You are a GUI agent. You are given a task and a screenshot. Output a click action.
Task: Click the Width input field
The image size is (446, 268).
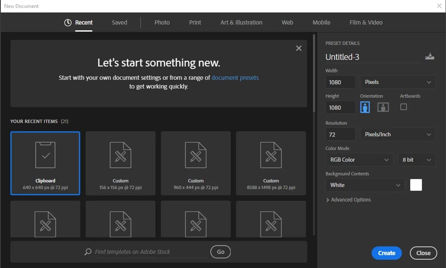(x=340, y=82)
